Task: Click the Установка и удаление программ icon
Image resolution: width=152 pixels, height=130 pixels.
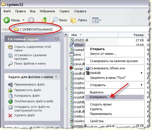Action: 10,55
